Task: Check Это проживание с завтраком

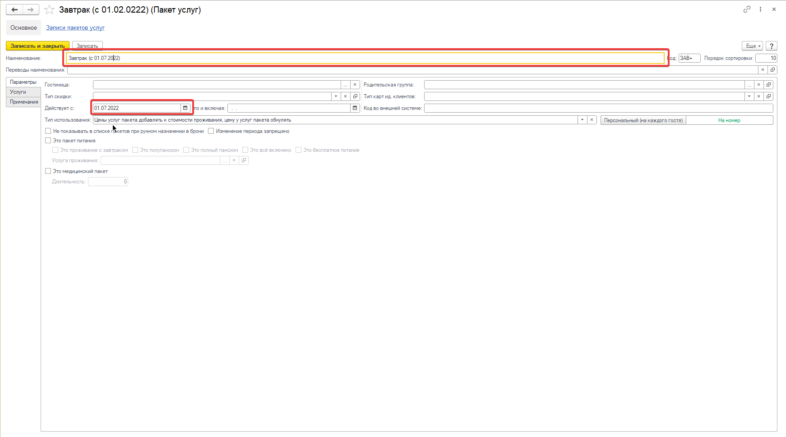Action: [x=55, y=150]
